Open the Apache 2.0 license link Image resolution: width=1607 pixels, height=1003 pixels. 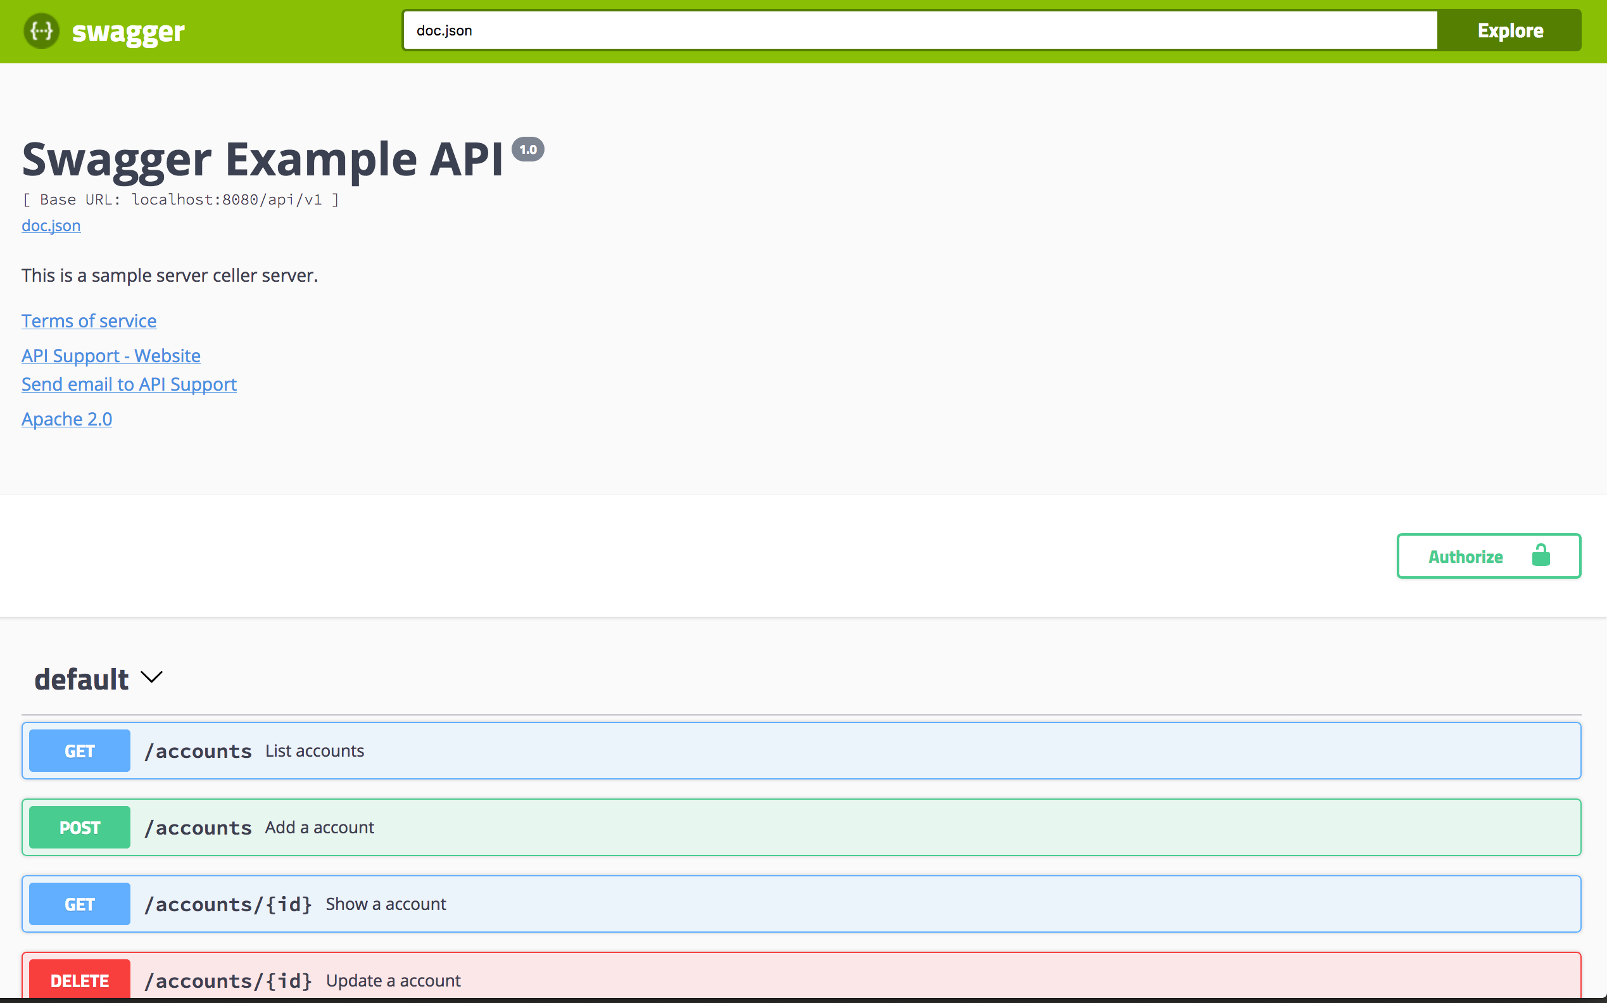point(66,419)
